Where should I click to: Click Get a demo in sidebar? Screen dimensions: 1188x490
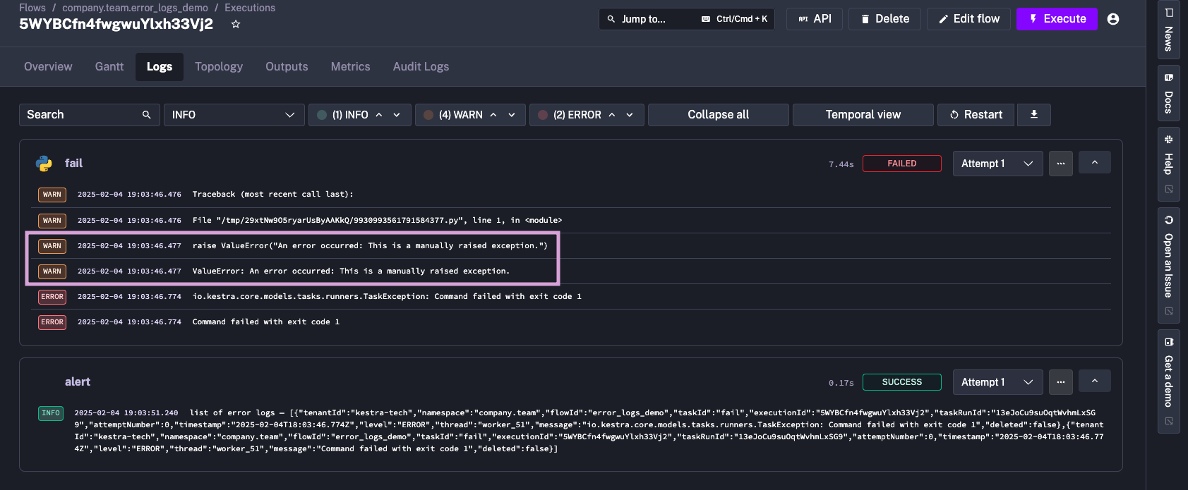click(1168, 381)
